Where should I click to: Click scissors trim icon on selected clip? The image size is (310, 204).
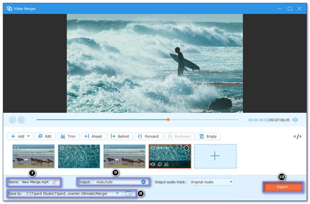pos(166,164)
